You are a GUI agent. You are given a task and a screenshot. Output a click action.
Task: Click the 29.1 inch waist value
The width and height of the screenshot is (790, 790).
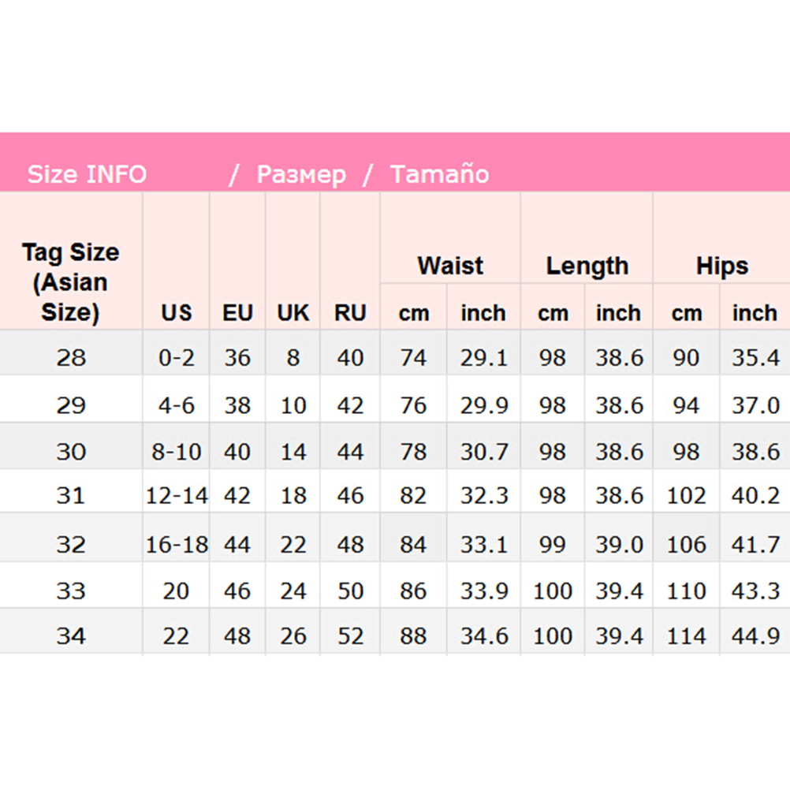click(483, 358)
